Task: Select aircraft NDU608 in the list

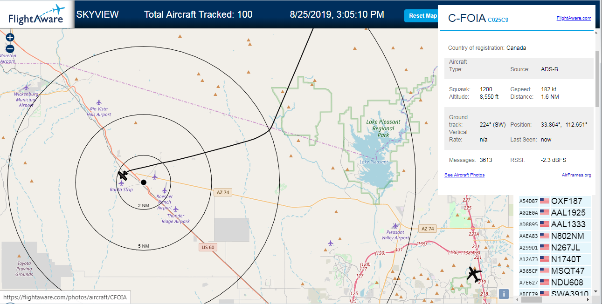Action: pos(555,283)
